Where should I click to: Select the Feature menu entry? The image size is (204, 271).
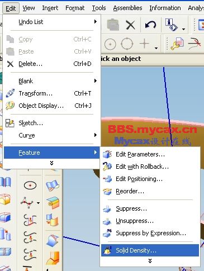[x=51, y=153]
